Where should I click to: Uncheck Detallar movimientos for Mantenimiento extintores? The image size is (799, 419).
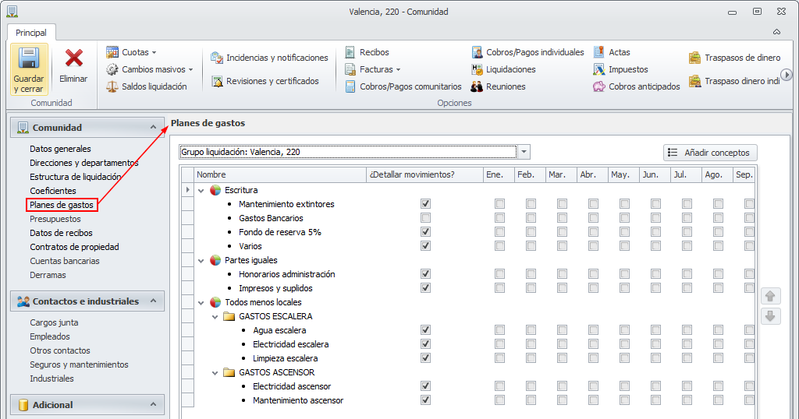tap(425, 204)
